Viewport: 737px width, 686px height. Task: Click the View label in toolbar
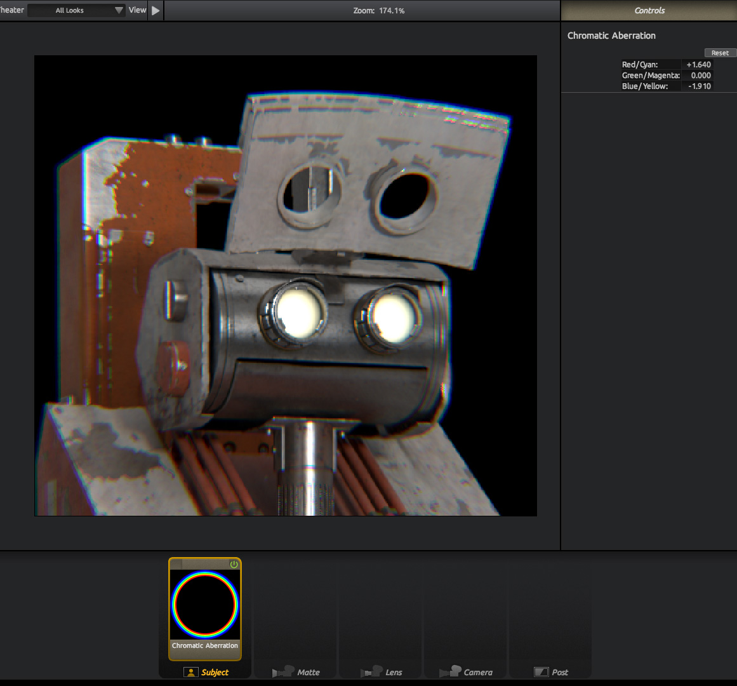tap(137, 10)
